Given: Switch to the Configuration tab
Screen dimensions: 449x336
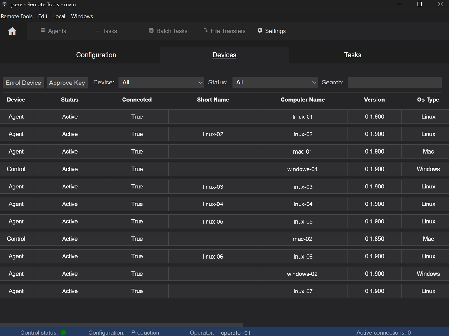Looking at the screenshot, I should pos(96,55).
